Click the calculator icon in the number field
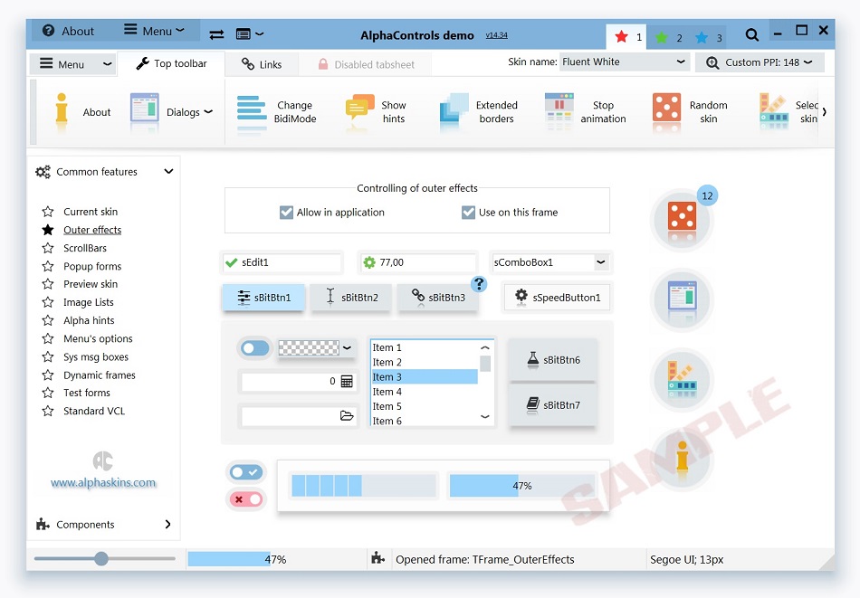This screenshot has width=860, height=598. pyautogui.click(x=347, y=382)
